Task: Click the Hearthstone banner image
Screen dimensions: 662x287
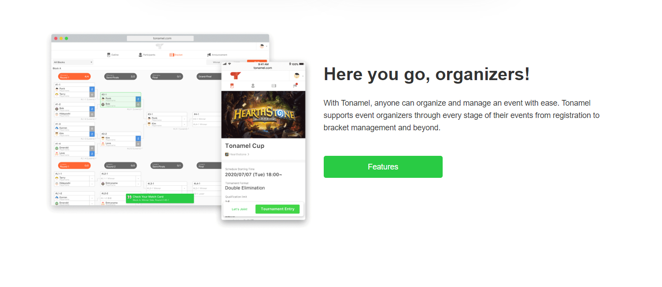Action: pos(263,114)
